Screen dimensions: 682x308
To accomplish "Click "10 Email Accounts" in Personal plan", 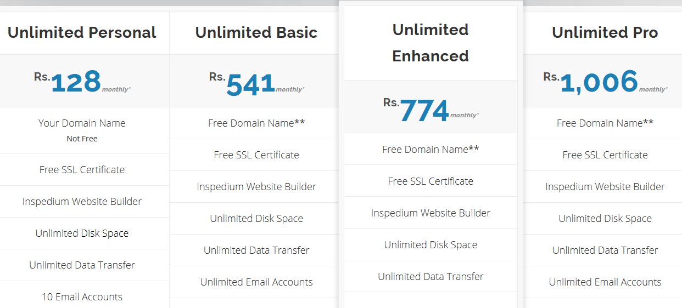I will point(82,297).
